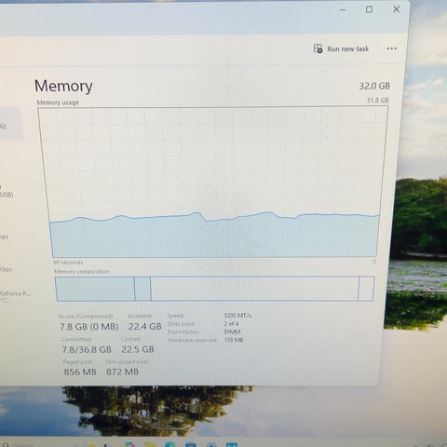Click the 158 MB hardware reserved value
This screenshot has width=447, height=447.
234,340
